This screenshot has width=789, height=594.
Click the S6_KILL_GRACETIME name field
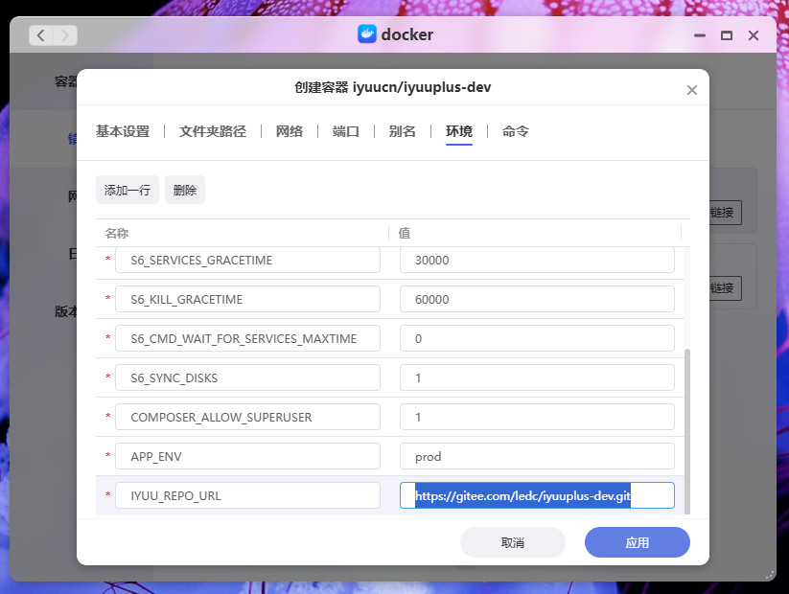(x=247, y=299)
